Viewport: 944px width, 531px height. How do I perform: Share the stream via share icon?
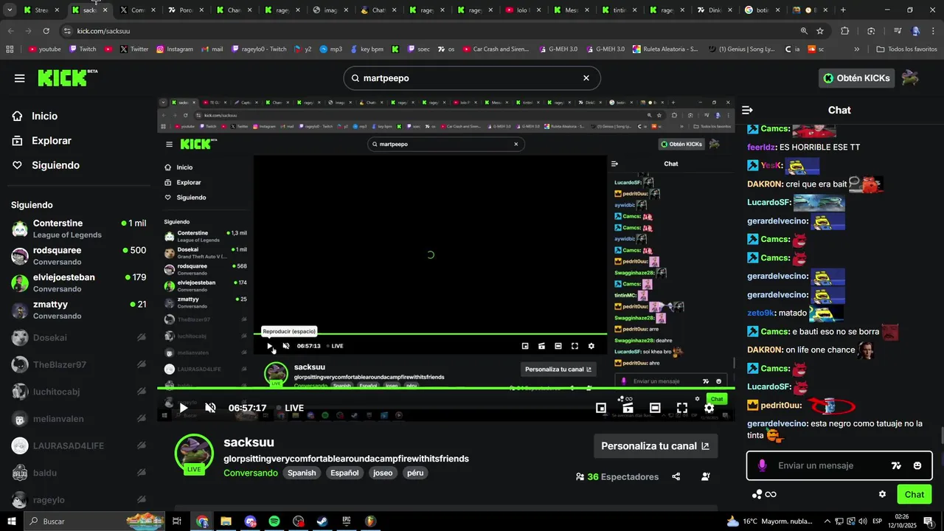click(676, 476)
